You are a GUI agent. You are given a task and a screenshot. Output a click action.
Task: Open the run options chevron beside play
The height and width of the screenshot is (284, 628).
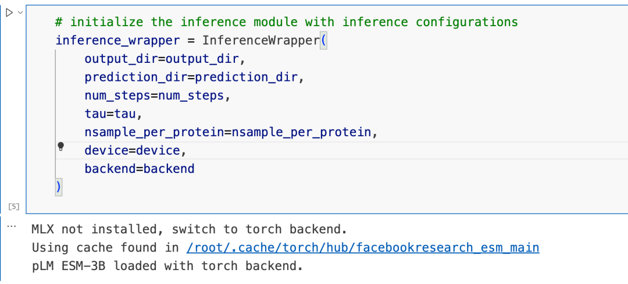[x=20, y=13]
